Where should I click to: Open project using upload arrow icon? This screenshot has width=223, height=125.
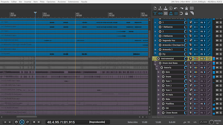tap(160, 8)
